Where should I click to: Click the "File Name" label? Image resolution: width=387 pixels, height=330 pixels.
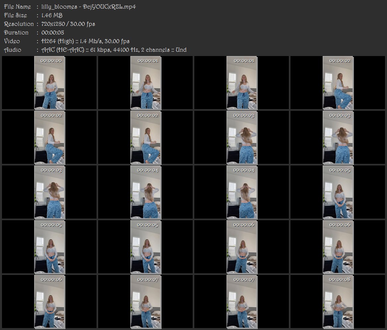tap(18, 7)
